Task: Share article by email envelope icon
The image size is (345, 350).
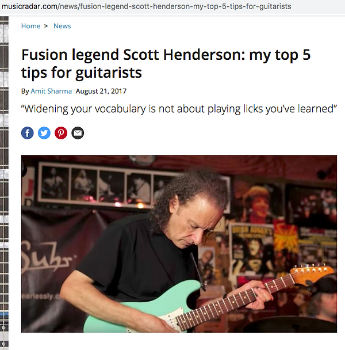Action: click(78, 133)
